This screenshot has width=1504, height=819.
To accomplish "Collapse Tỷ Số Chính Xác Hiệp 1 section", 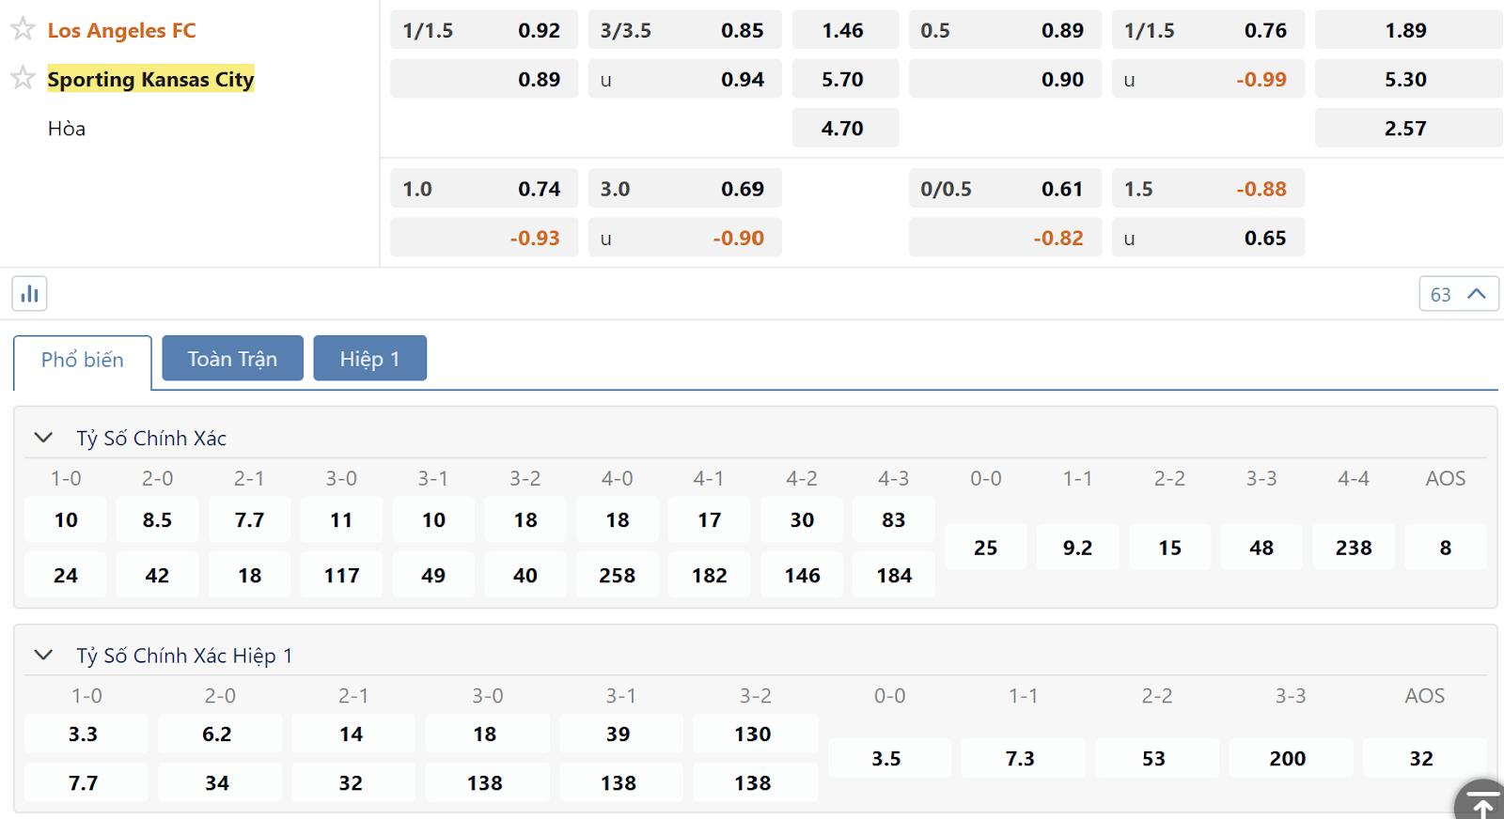I will [x=43, y=655].
